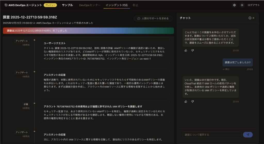Open settings via the gear icon

tap(234, 5)
